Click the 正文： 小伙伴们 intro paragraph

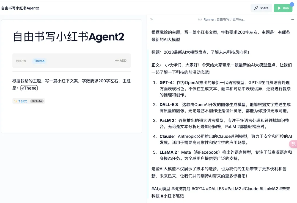coord(222,69)
